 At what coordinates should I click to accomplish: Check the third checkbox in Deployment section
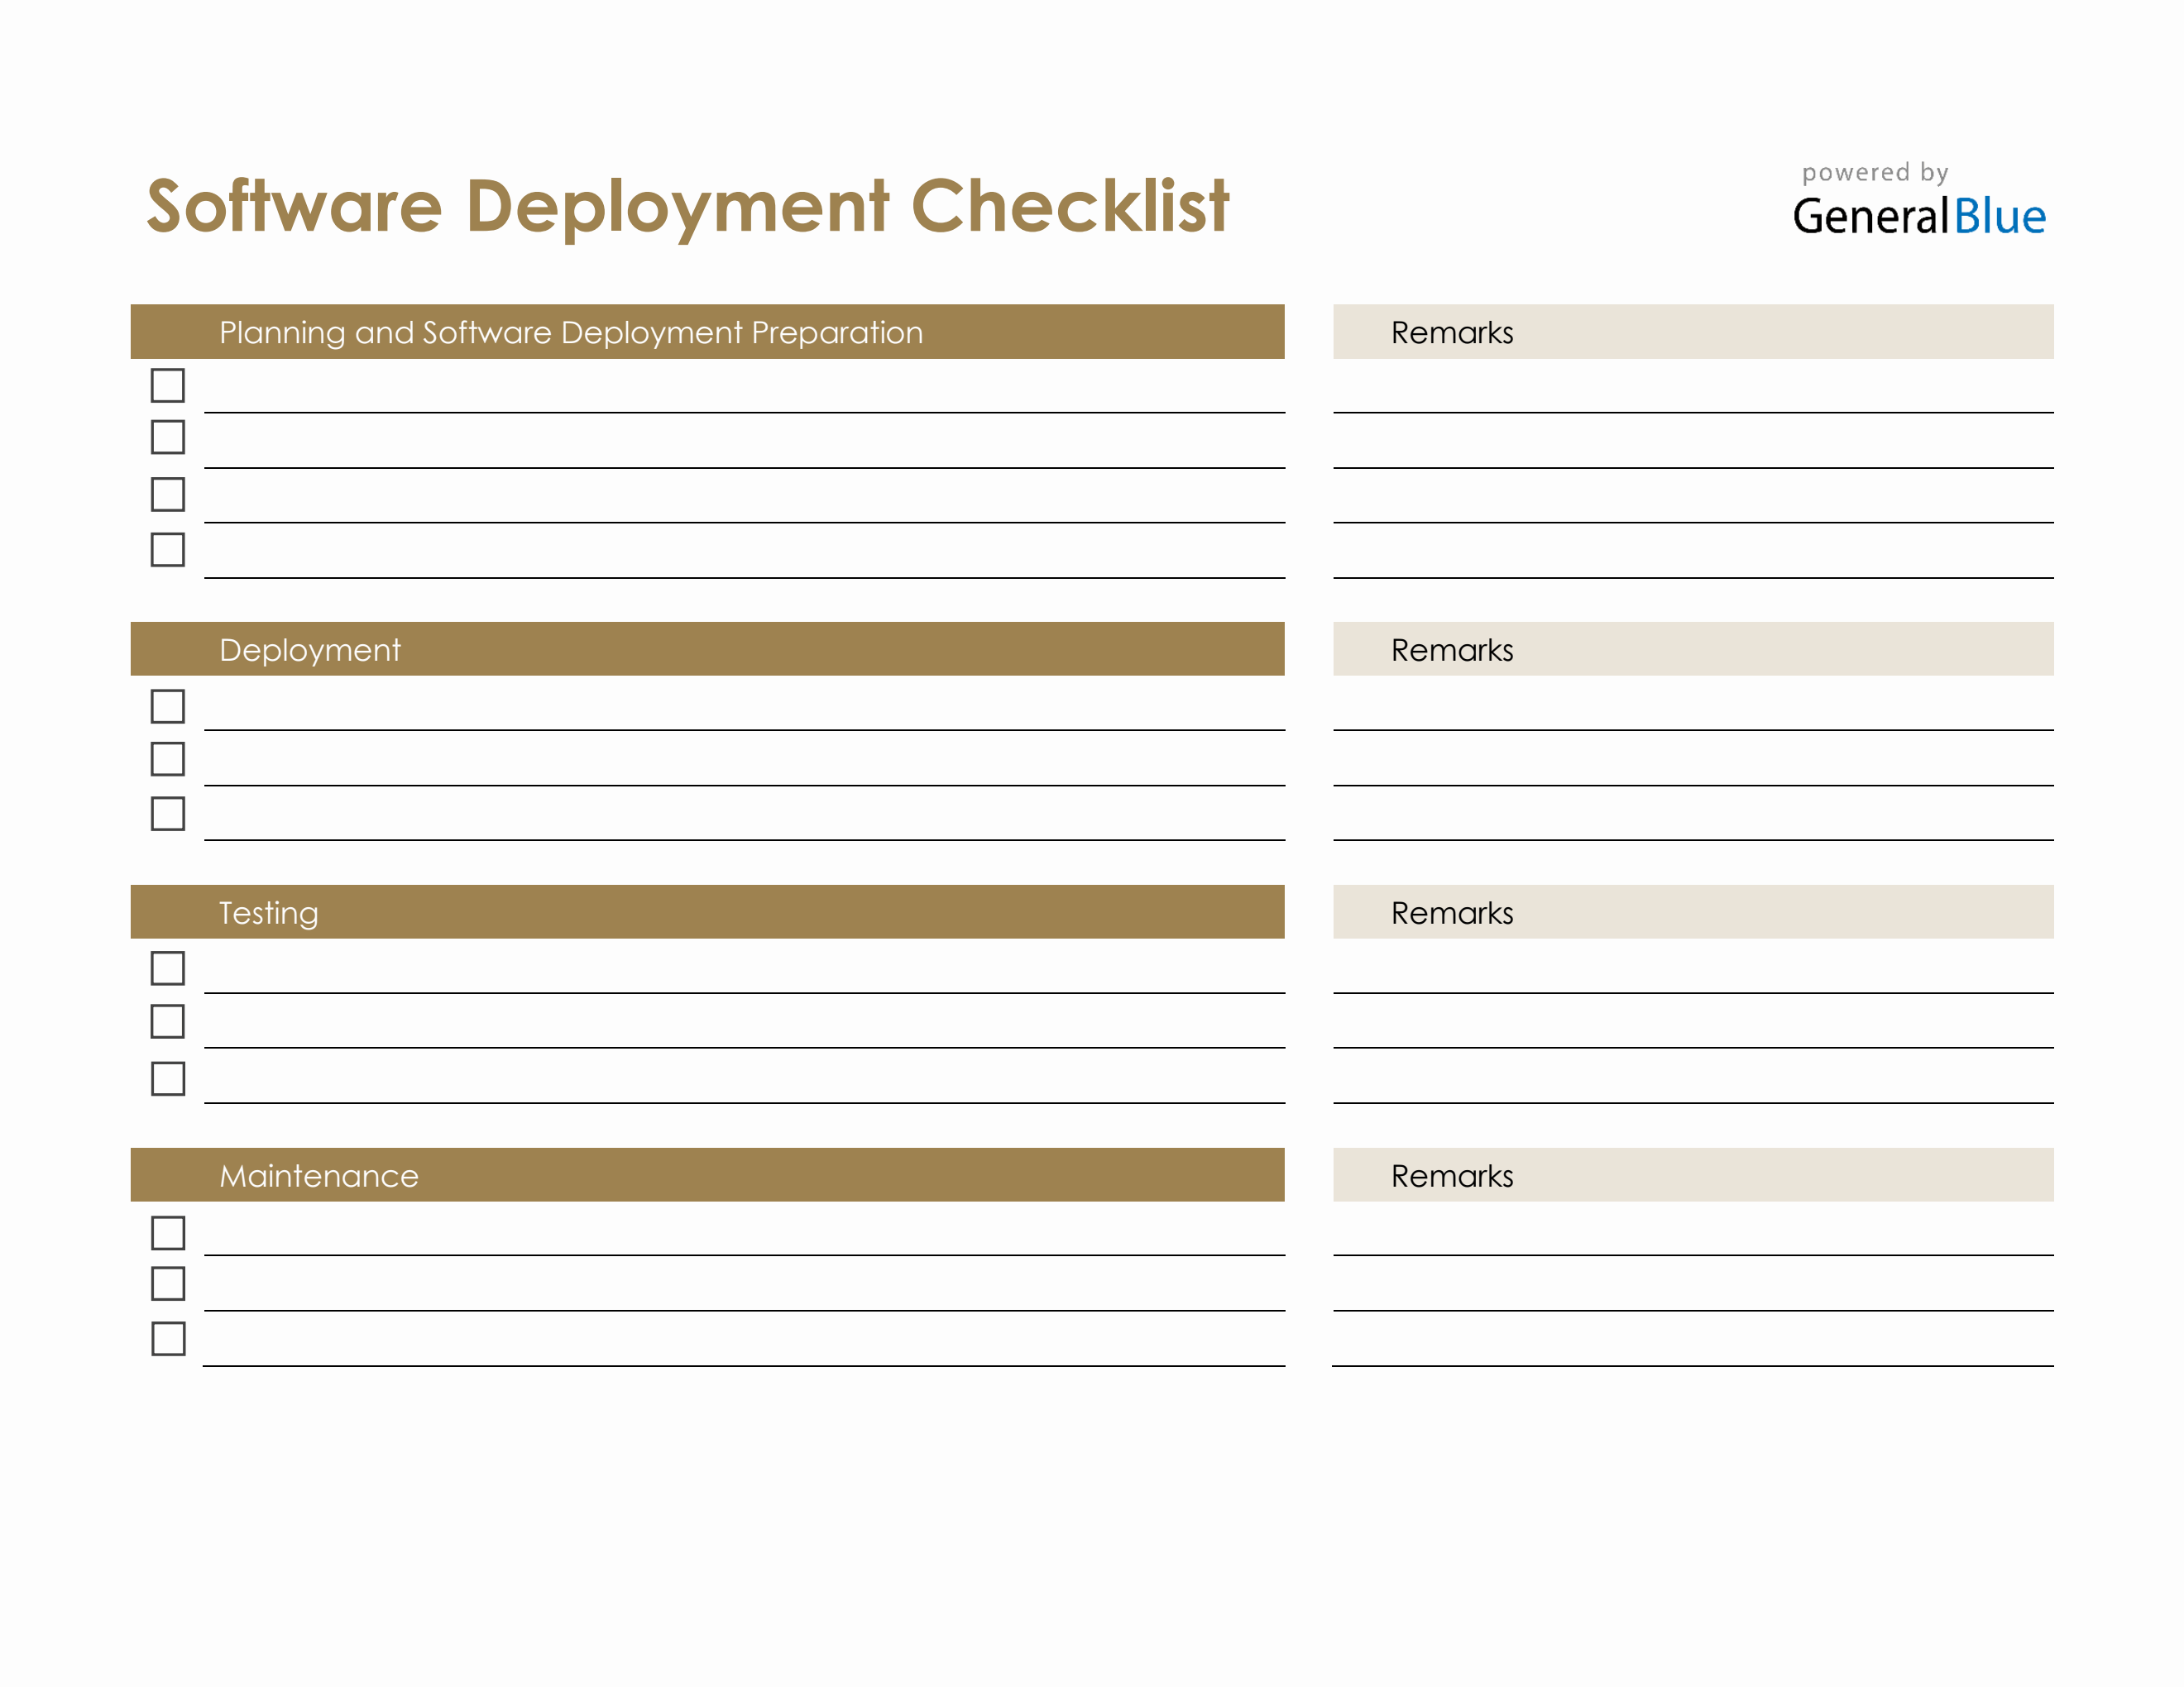pos(168,815)
